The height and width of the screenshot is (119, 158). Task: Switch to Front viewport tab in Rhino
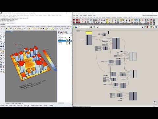point(16,103)
